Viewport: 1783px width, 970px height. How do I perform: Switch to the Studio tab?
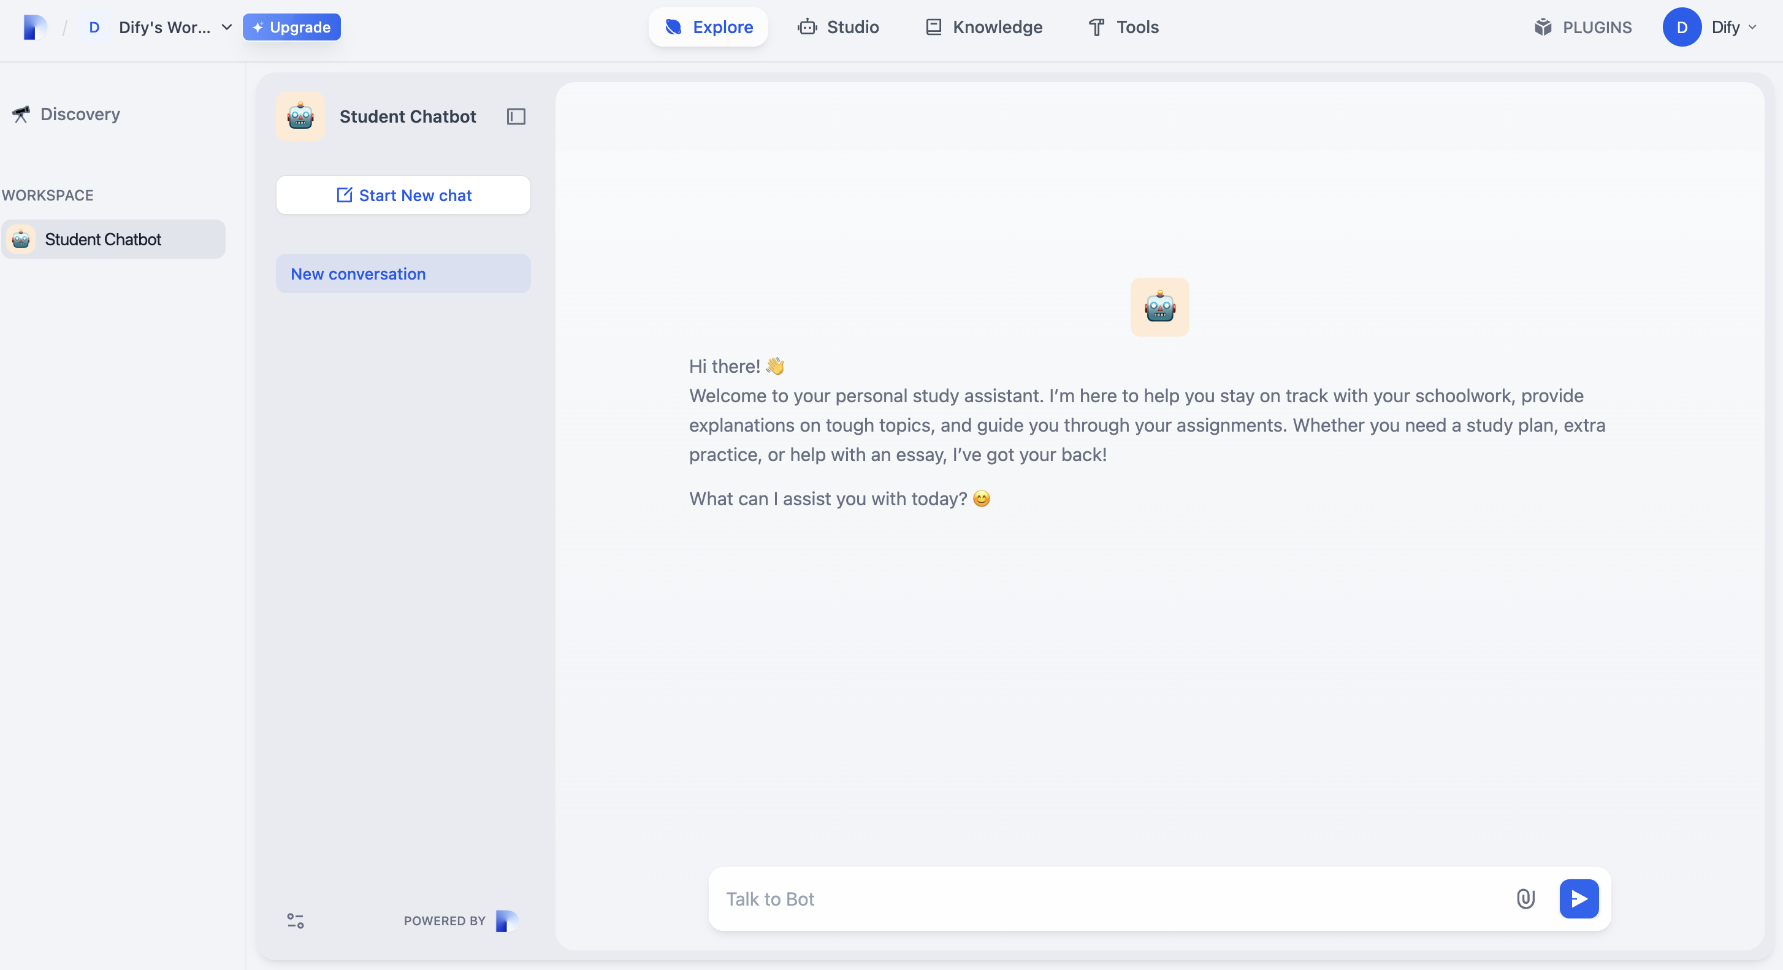(x=838, y=27)
